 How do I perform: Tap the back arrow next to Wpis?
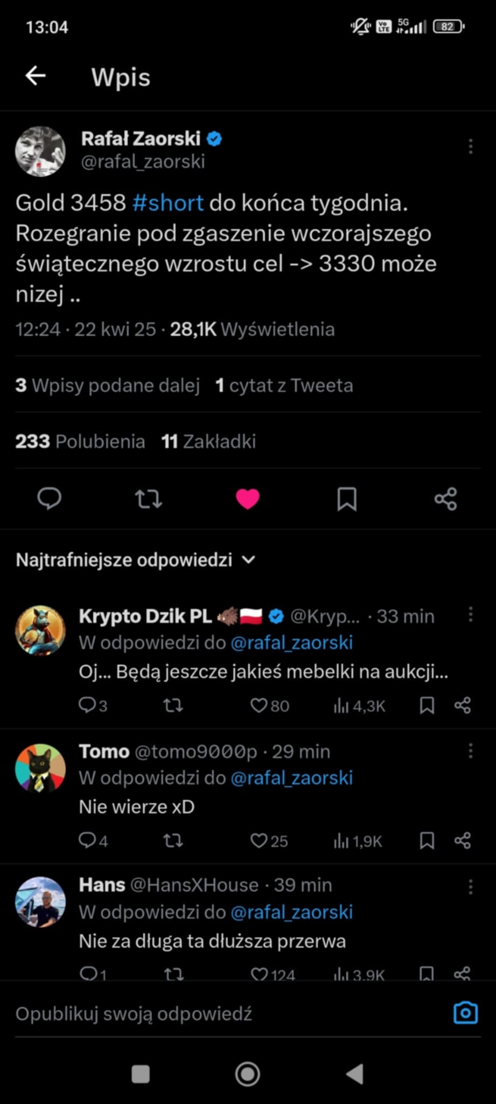coord(36,76)
